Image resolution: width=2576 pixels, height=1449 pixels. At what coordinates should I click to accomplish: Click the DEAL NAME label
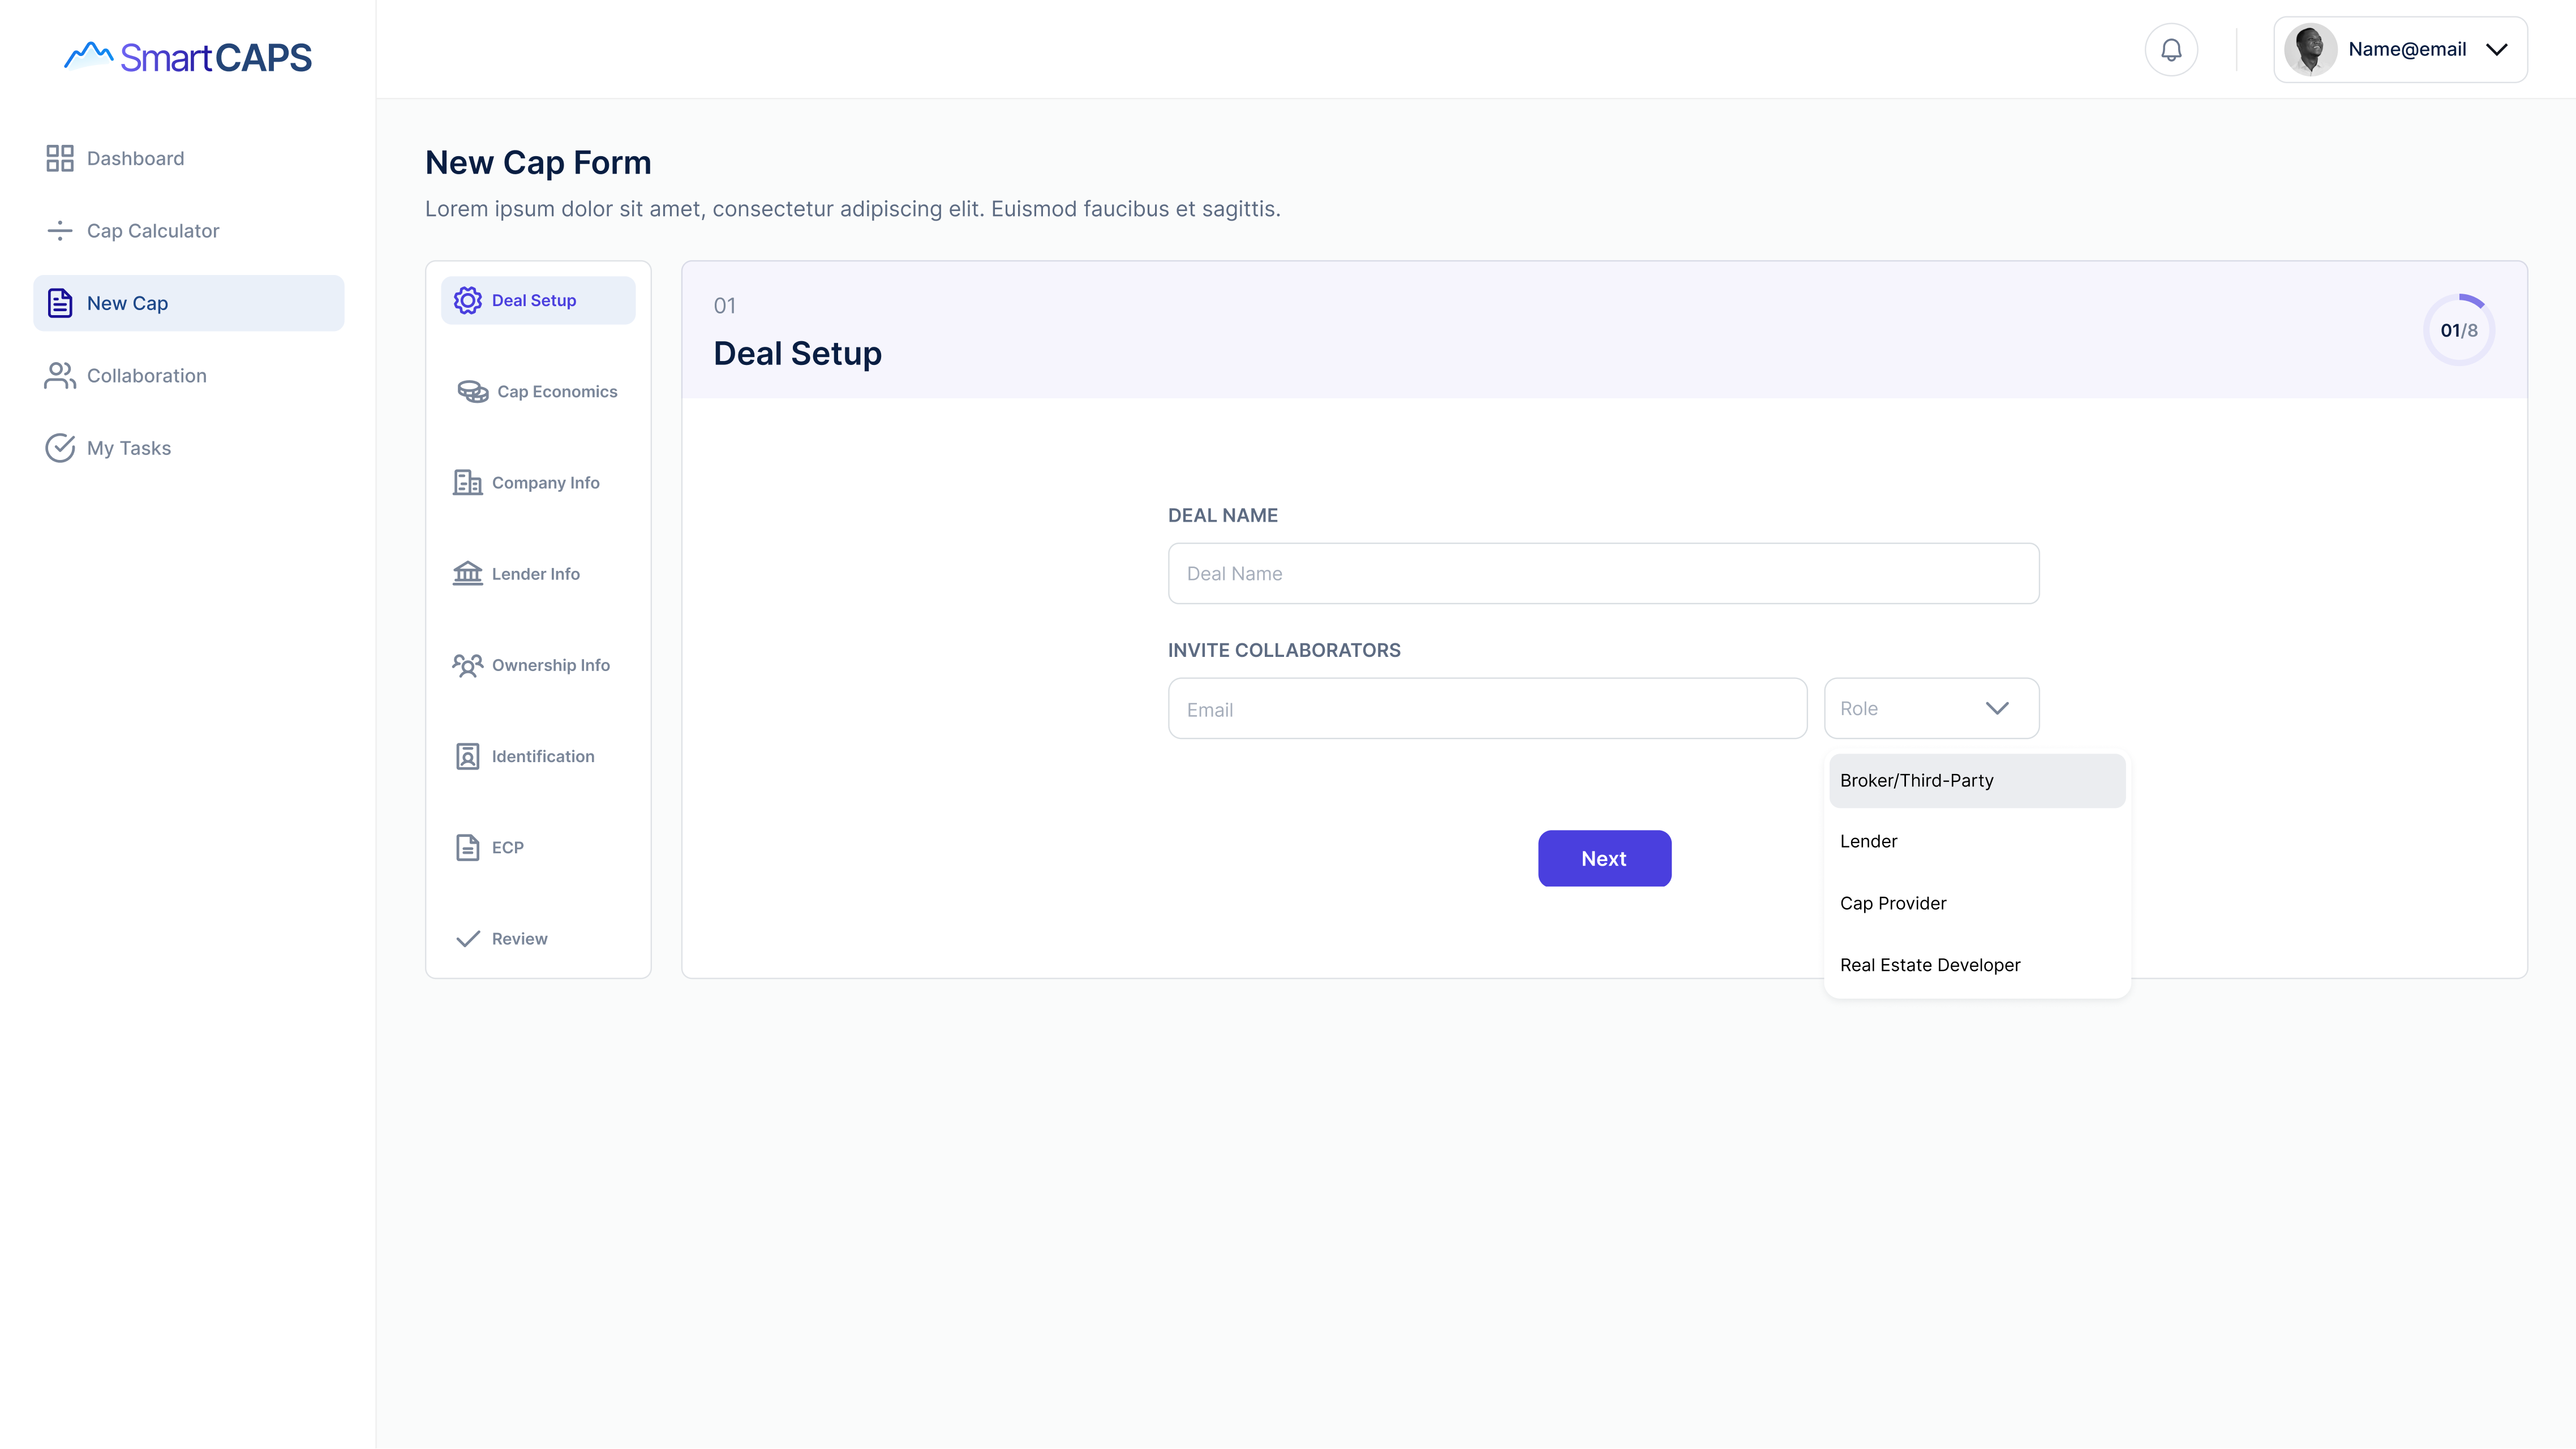(1223, 515)
